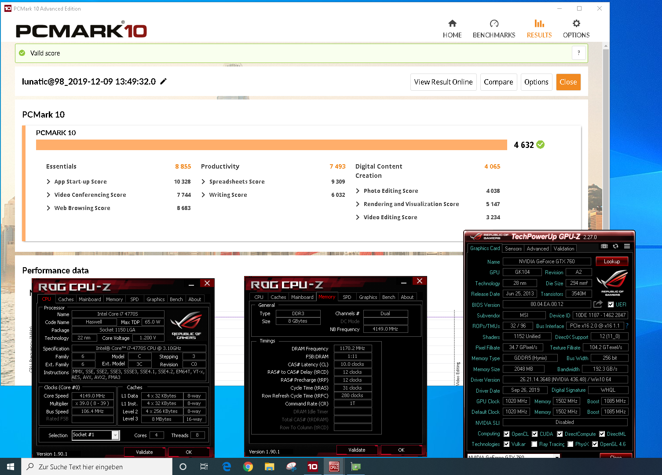This screenshot has width=662, height=475.
Task: Open the help question mark in Valid score bar
Action: [578, 53]
